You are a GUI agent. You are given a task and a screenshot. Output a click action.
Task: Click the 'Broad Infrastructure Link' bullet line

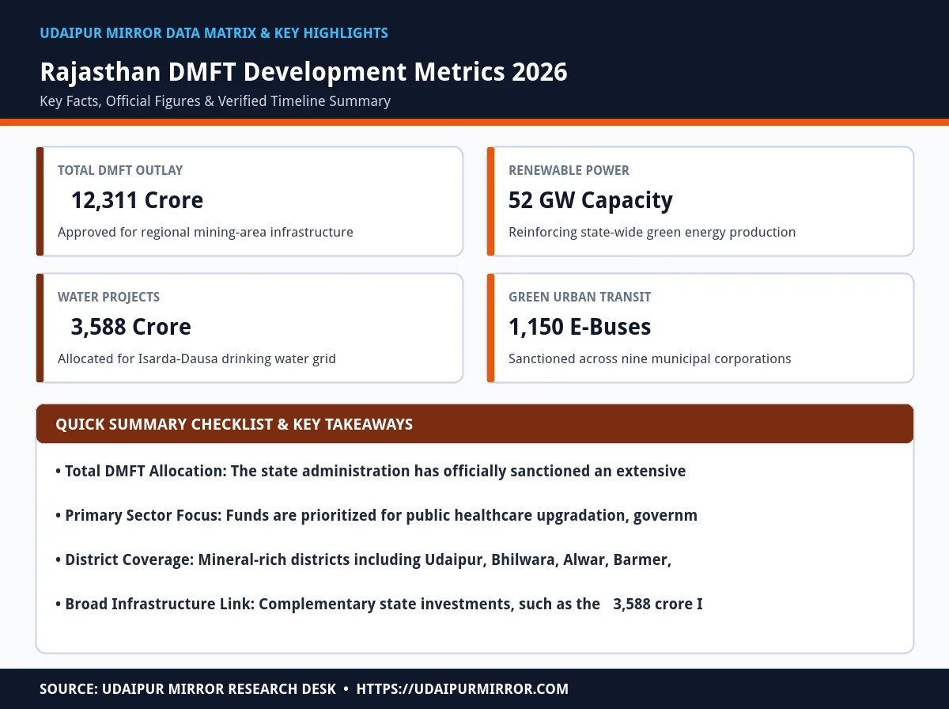tap(380, 605)
